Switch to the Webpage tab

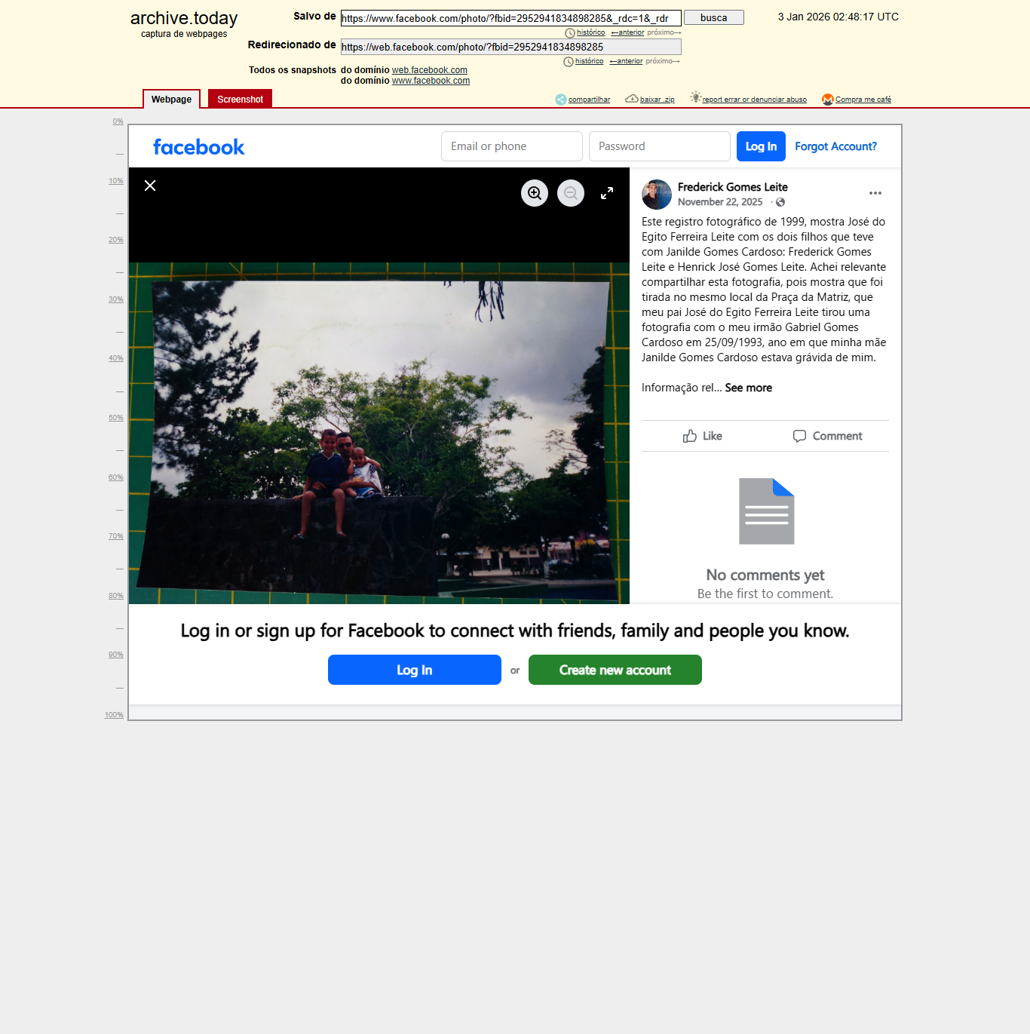click(x=172, y=100)
